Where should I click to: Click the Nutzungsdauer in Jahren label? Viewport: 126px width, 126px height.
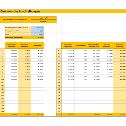(18, 31)
